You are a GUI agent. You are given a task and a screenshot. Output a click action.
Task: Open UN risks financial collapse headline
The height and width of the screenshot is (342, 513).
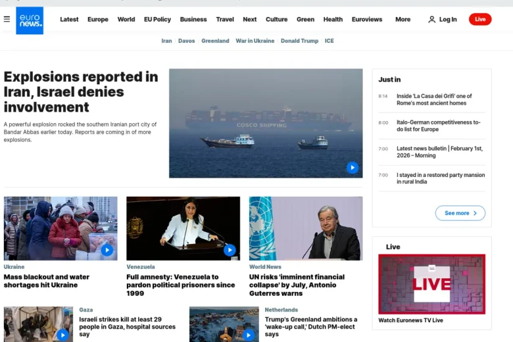tap(297, 285)
